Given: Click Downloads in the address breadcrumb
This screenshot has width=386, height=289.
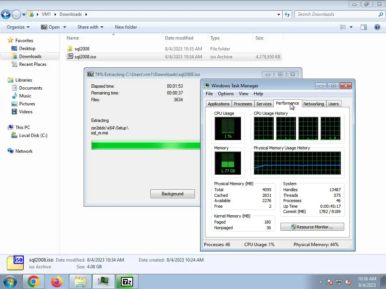Looking at the screenshot, I should [x=70, y=14].
